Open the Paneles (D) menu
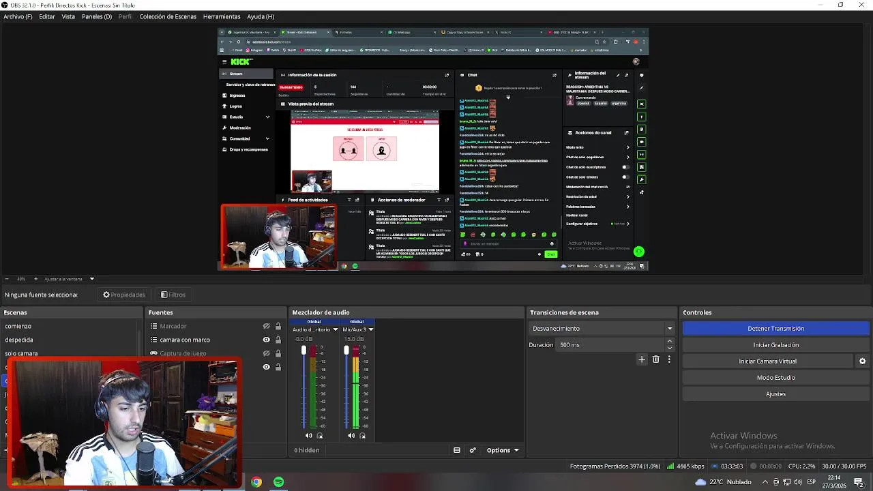The image size is (873, 491). point(97,16)
